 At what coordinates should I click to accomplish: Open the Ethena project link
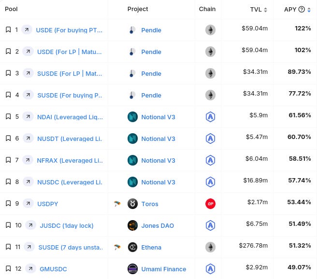pyautogui.click(x=151, y=247)
